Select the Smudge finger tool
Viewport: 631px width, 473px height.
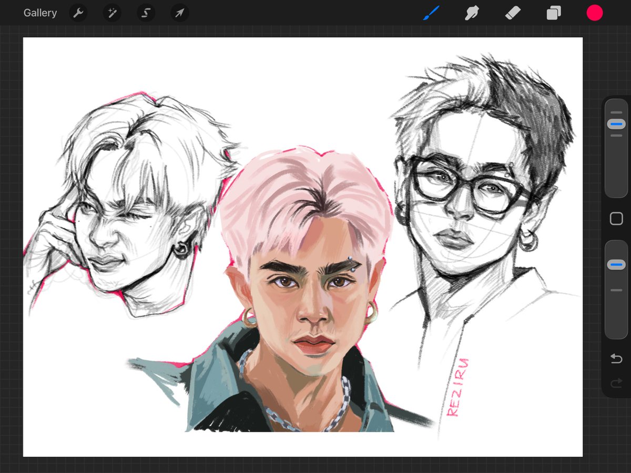[472, 13]
